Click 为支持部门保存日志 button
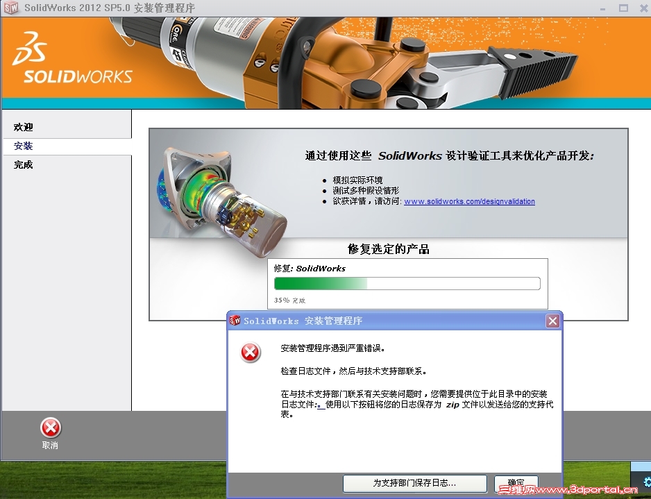 coord(414,483)
